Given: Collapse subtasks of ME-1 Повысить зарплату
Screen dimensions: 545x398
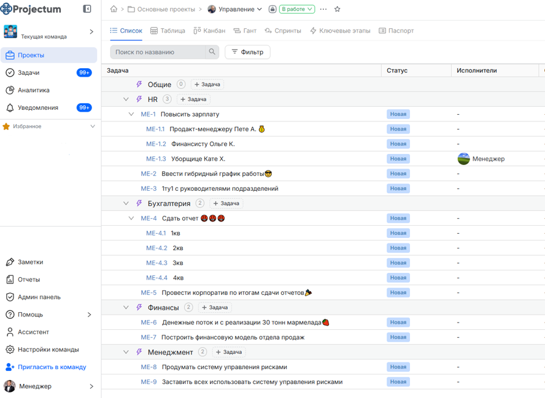Looking at the screenshot, I should tap(131, 114).
